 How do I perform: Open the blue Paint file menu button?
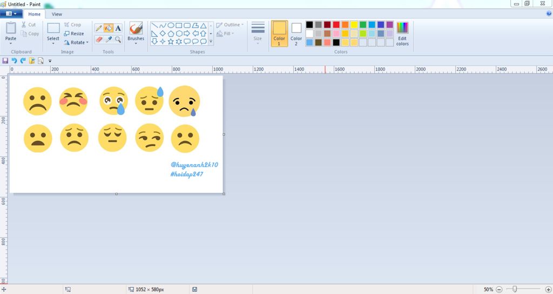[11, 13]
